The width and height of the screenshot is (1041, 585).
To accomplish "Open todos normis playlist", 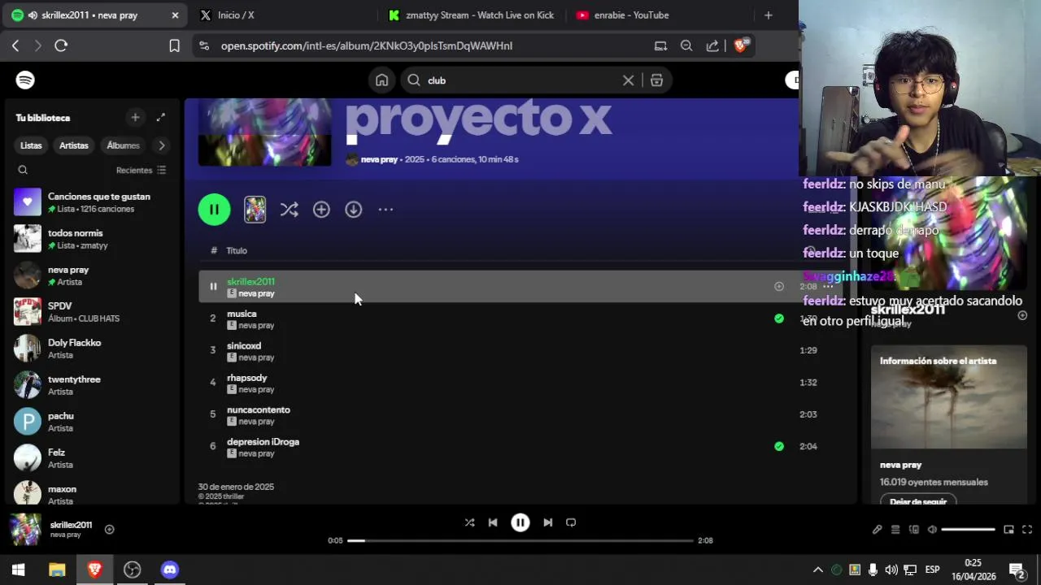I will (x=92, y=239).
